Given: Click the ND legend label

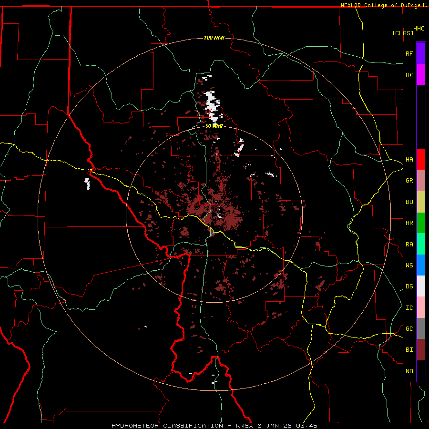Looking at the screenshot, I should (409, 371).
